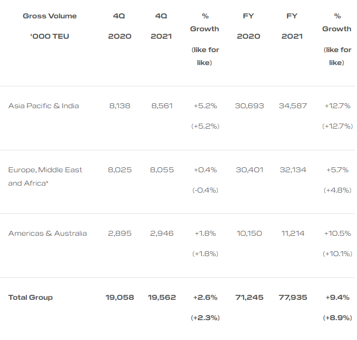
Task: Select the 11,214 Americas FY 2021 value
Action: pyautogui.click(x=293, y=233)
